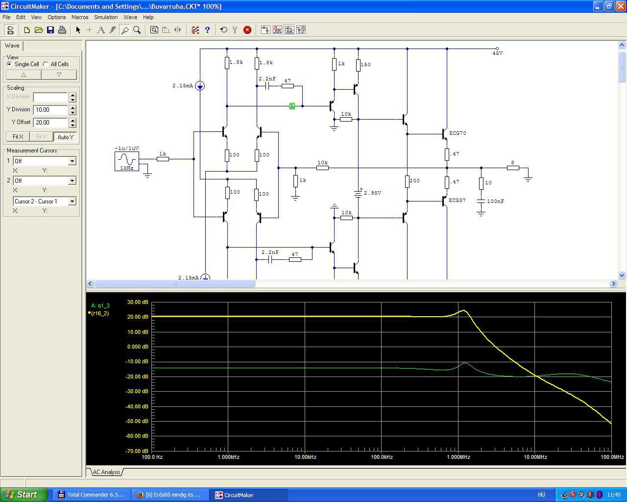Viewport: 627px width, 502px height.
Task: Expand the Cursor 2 - Cursor 1 dropdown
Action: 72,201
